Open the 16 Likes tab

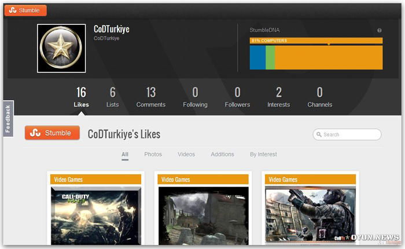pos(81,97)
